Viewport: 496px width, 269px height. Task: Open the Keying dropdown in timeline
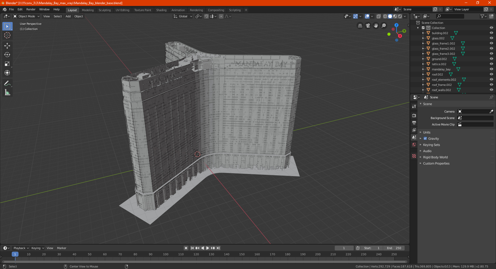coord(38,248)
